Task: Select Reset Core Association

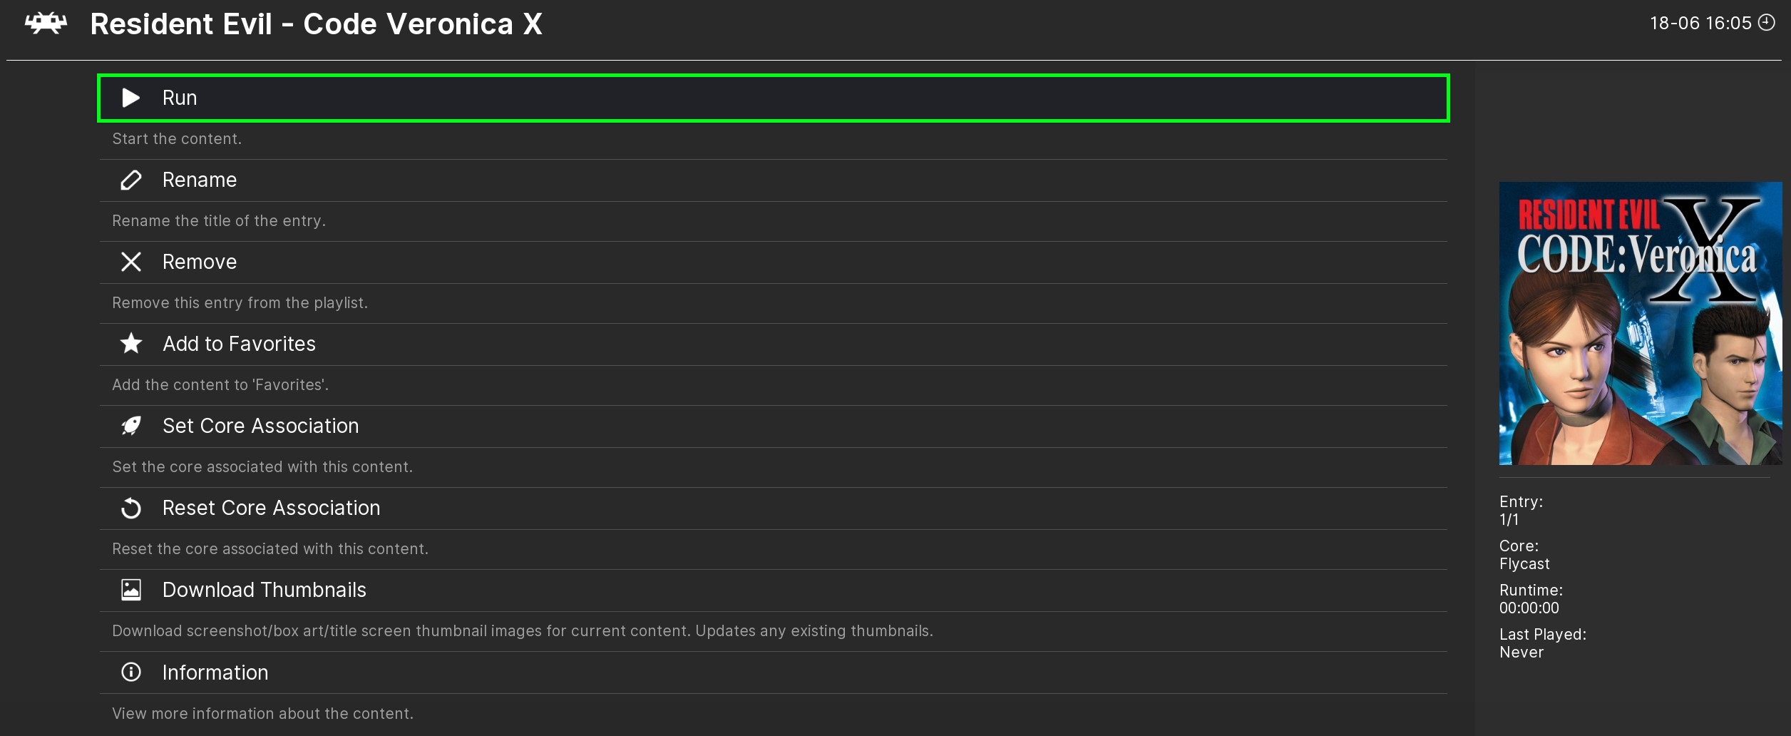Action: tap(774, 508)
